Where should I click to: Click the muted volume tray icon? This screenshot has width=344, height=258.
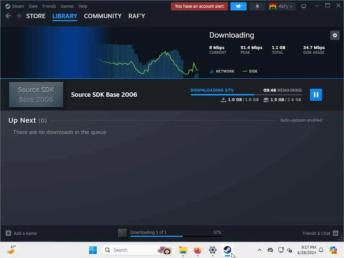point(290,250)
